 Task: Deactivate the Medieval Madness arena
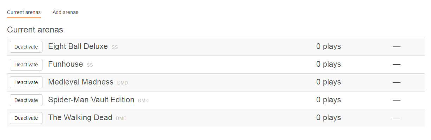pyautogui.click(x=26, y=82)
